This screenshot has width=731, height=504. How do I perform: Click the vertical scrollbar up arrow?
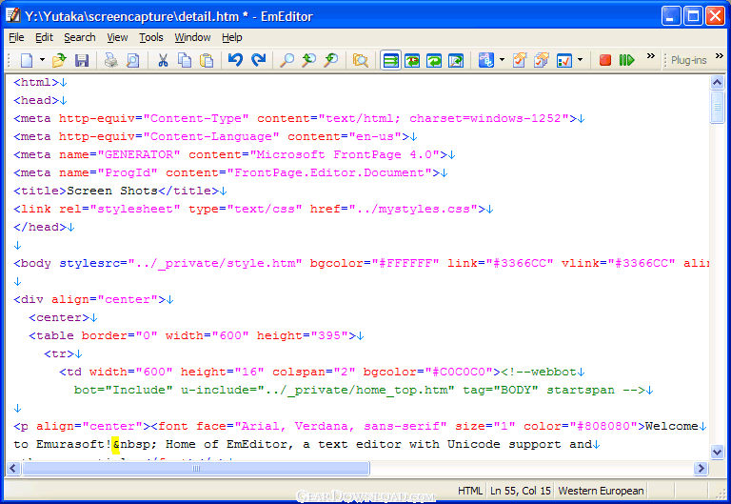[x=717, y=83]
